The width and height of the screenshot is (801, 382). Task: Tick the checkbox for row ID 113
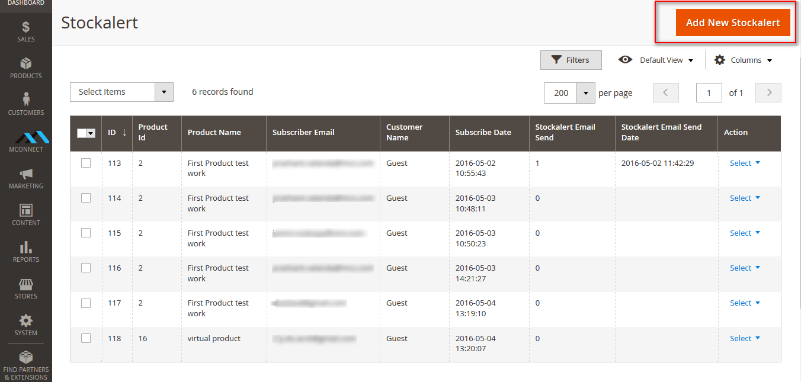pyautogui.click(x=86, y=163)
